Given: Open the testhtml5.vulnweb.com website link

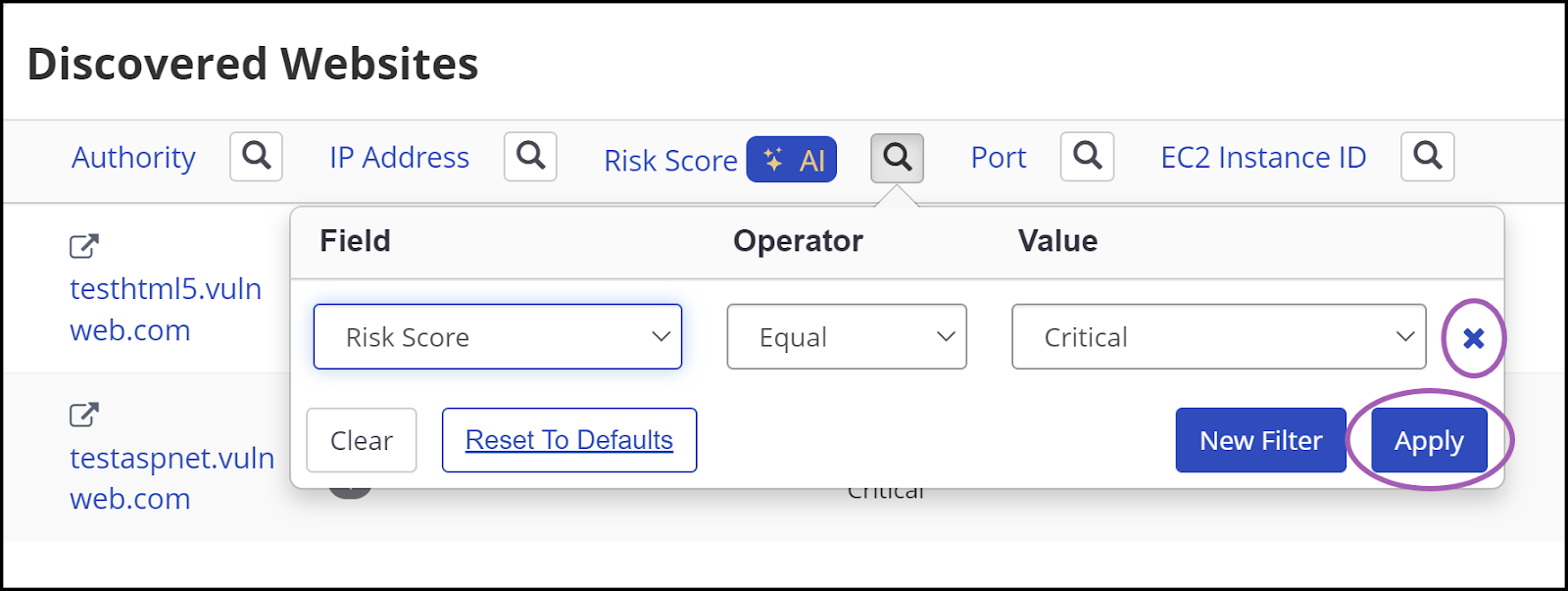Looking at the screenshot, I should click(x=165, y=309).
